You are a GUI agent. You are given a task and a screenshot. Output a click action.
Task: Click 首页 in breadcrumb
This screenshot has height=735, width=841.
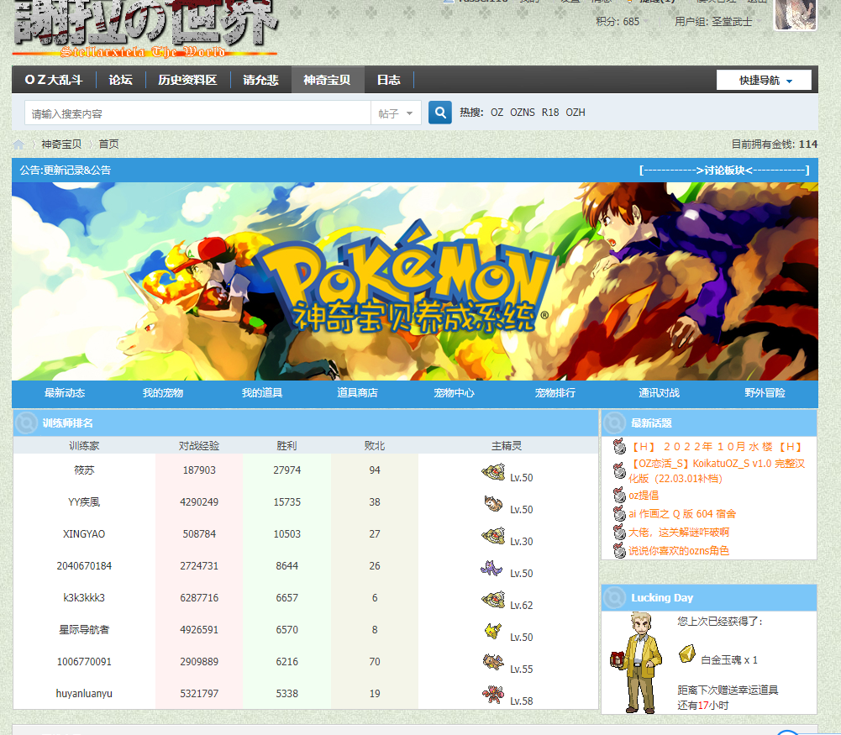109,144
